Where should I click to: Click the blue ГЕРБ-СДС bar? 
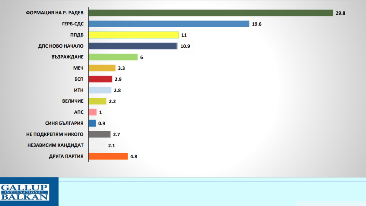(x=169, y=24)
